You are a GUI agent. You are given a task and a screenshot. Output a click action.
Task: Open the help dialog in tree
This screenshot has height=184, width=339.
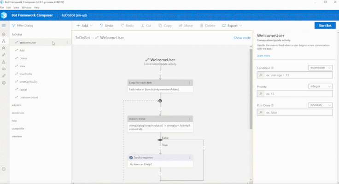click(14, 121)
